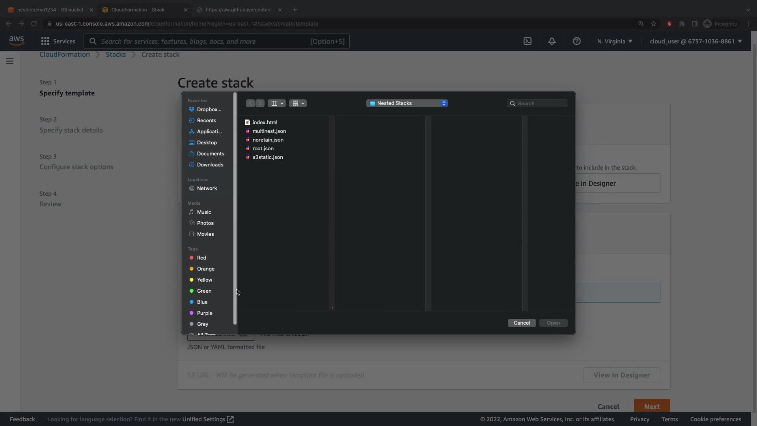
Task: Select the multinest.json file
Action: (x=269, y=131)
